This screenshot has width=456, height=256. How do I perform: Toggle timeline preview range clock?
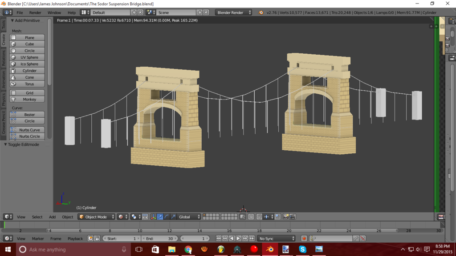[x=90, y=239]
